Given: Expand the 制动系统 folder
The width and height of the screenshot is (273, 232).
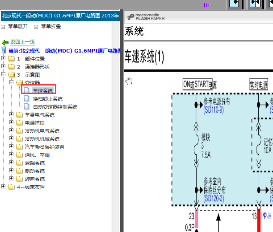Looking at the screenshot, I should (11, 170).
